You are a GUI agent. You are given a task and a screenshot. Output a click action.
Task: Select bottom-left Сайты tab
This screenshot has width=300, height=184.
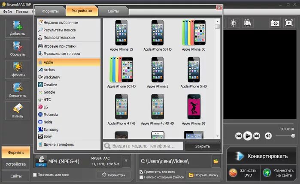pyautogui.click(x=16, y=176)
